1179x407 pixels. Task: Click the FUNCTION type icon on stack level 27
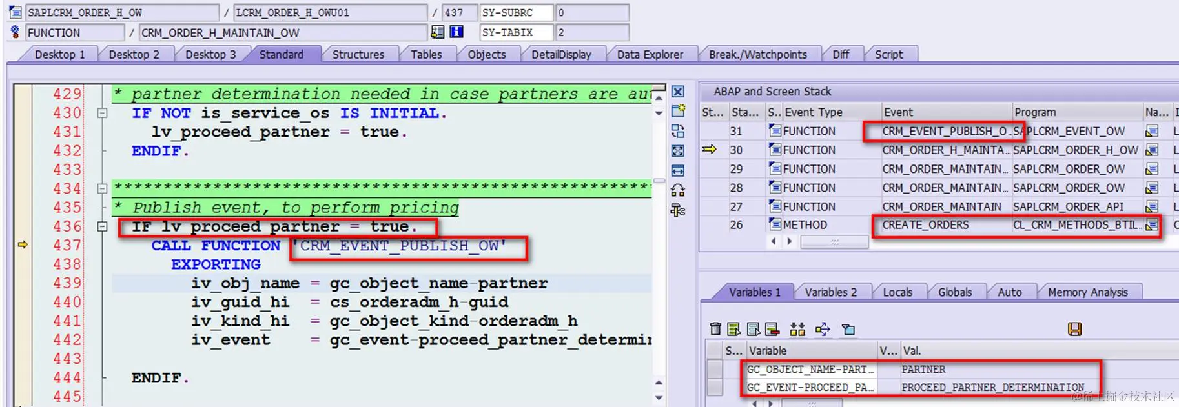775,206
